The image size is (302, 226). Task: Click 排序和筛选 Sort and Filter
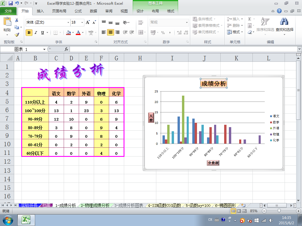265,26
